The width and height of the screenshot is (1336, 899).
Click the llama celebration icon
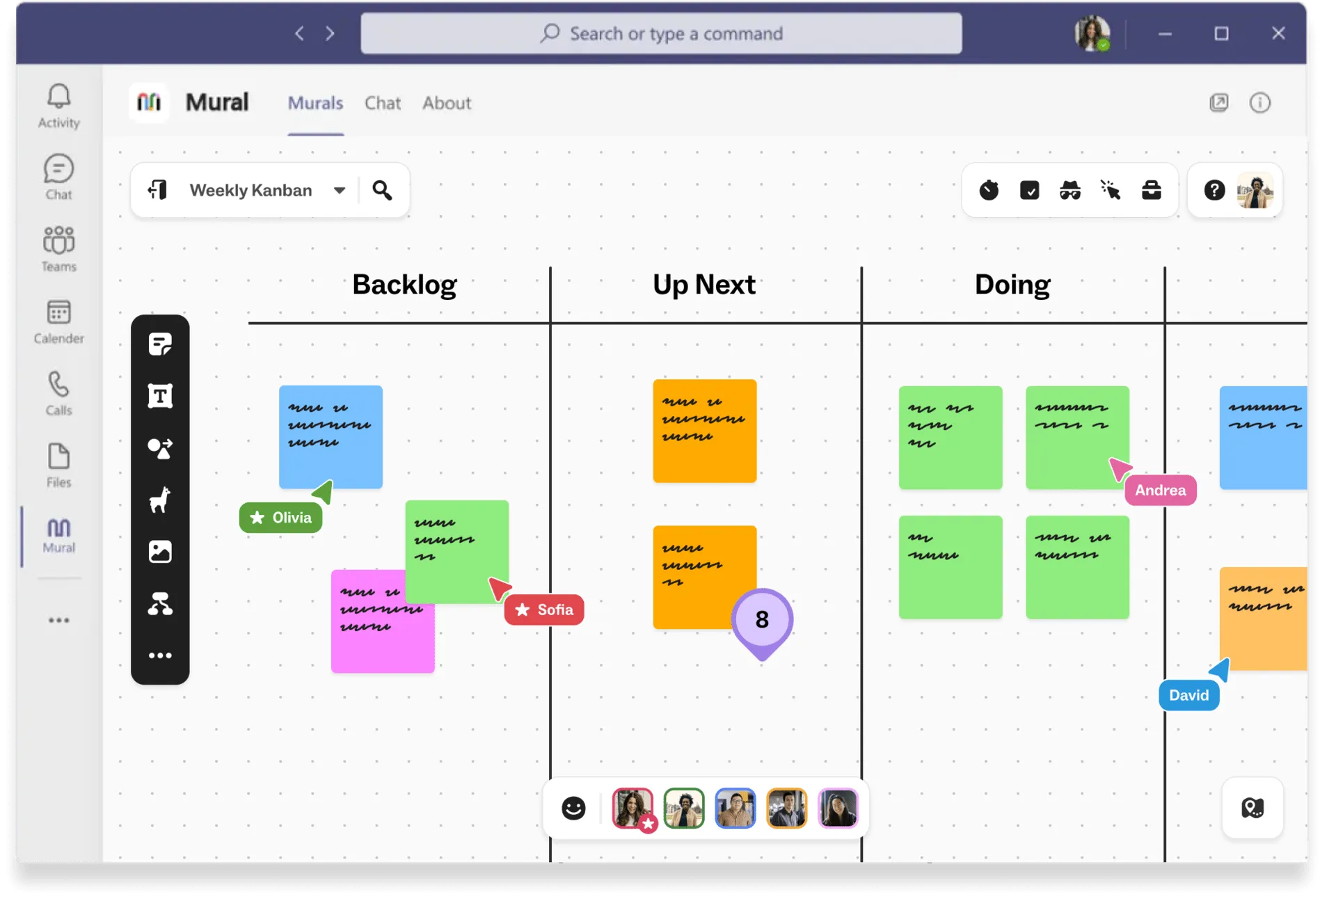pyautogui.click(x=161, y=501)
